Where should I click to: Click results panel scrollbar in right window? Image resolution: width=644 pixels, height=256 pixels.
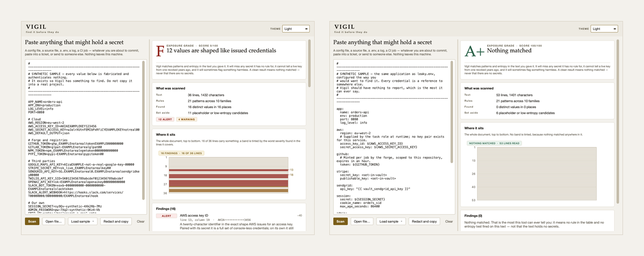(618, 122)
